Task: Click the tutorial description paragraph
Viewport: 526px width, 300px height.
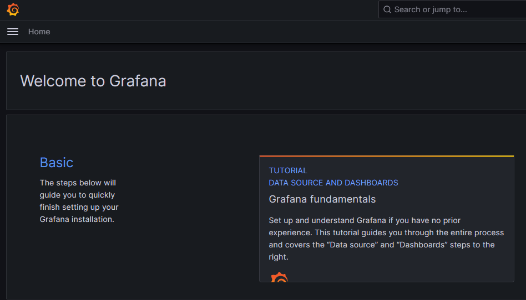Action: [x=386, y=239]
